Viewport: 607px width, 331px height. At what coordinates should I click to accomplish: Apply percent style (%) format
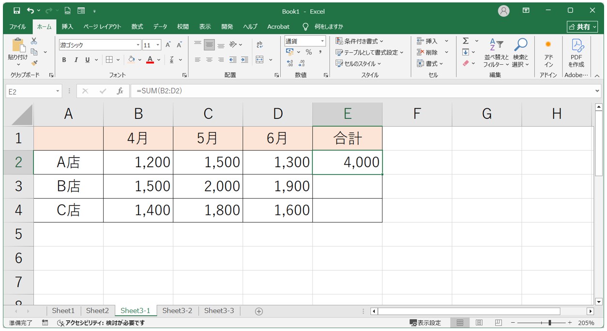(309, 52)
